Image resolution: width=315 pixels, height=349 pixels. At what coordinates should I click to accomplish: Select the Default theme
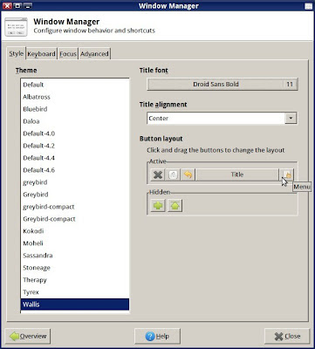coord(75,85)
